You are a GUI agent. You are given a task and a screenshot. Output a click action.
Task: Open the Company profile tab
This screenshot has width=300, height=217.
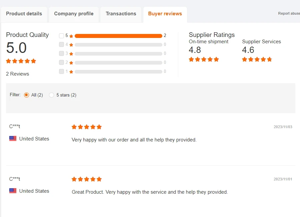74,14
